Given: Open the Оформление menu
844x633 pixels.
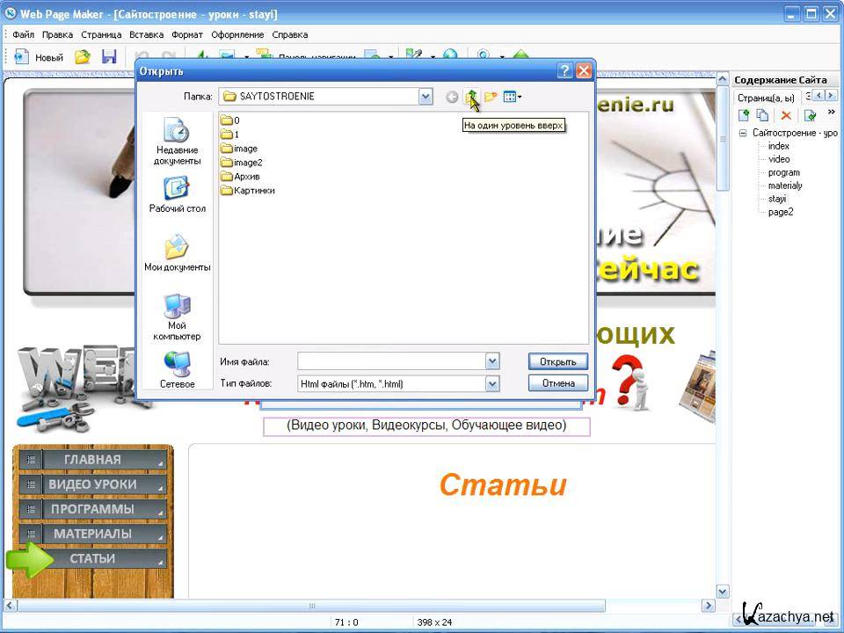Looking at the screenshot, I should point(237,35).
